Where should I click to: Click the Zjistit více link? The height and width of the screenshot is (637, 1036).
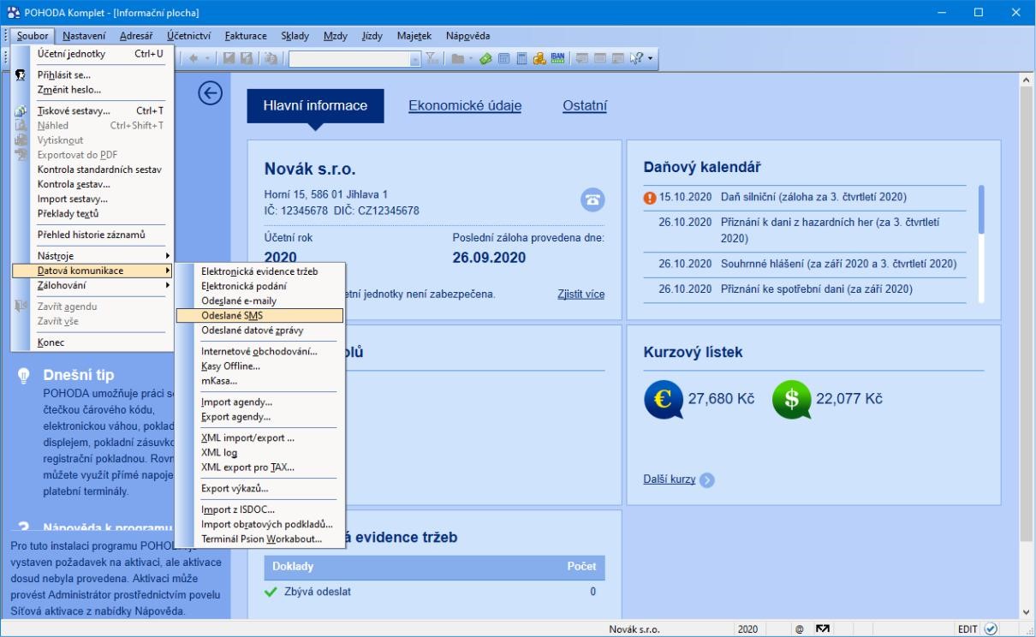click(x=581, y=294)
